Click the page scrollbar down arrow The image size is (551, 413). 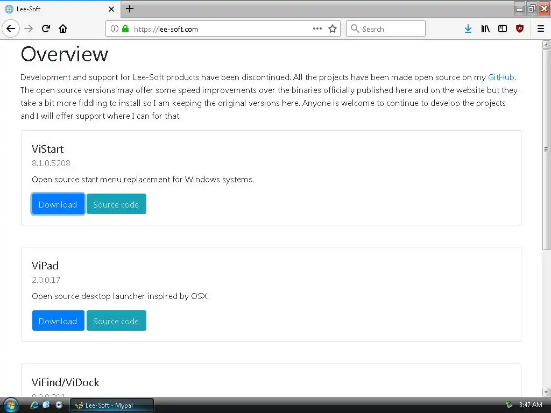pos(546,391)
